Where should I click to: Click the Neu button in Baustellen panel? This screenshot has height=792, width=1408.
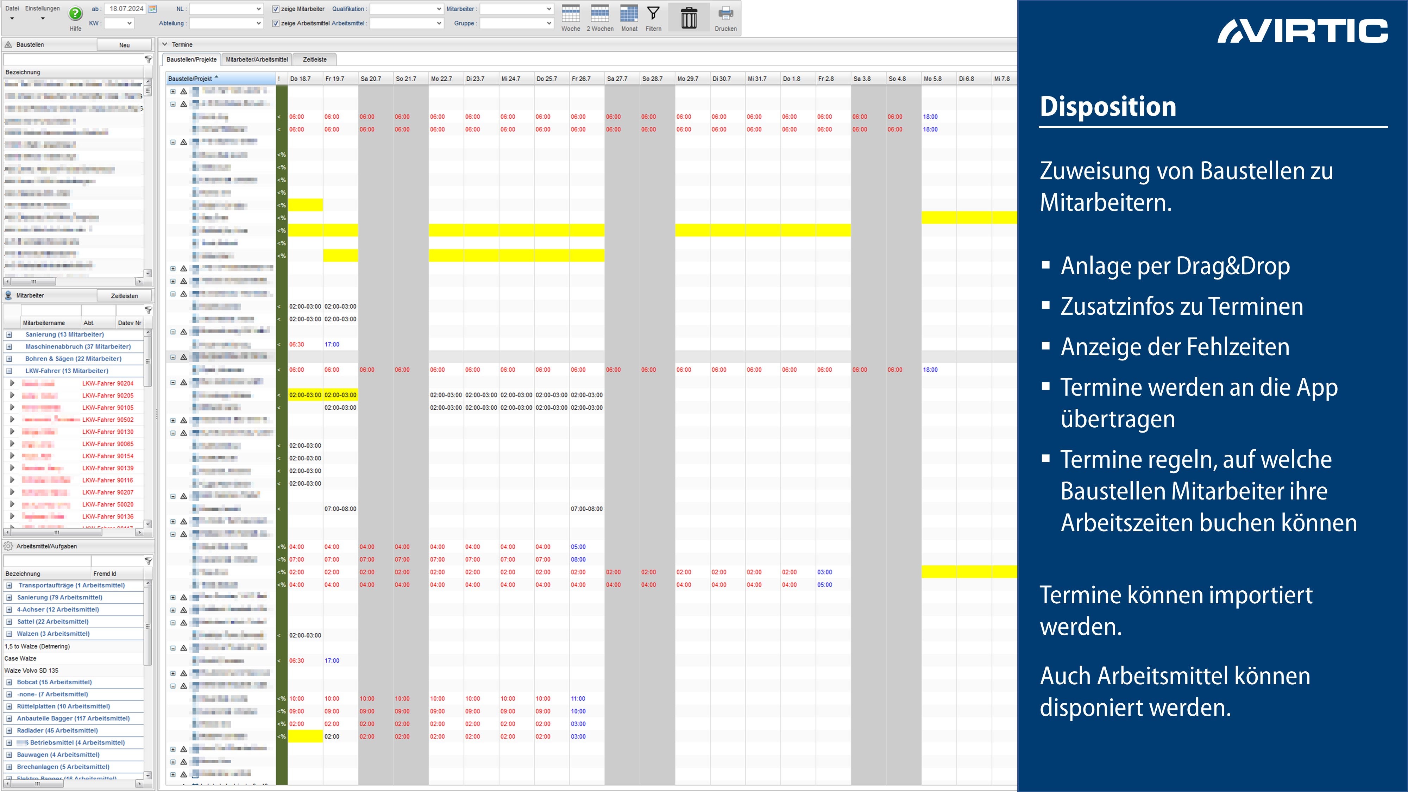(124, 45)
